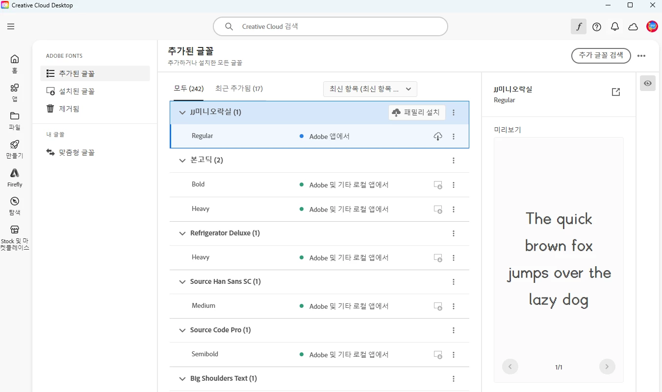Open Apps (앱) in sidebar
Viewport: 662px width, 392px height.
point(15,92)
